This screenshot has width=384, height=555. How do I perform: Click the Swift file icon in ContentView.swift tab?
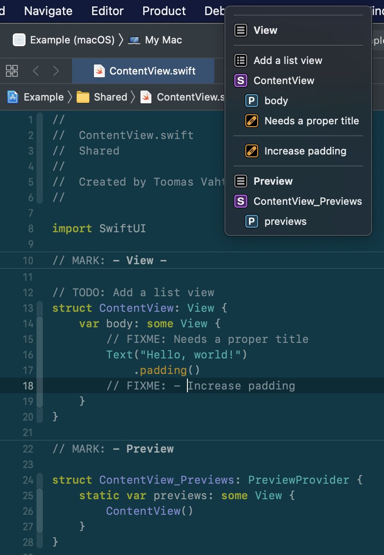coord(99,71)
